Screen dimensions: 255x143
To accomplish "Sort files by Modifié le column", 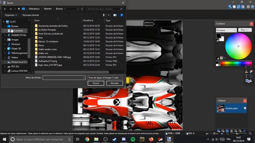I will tap(88, 20).
